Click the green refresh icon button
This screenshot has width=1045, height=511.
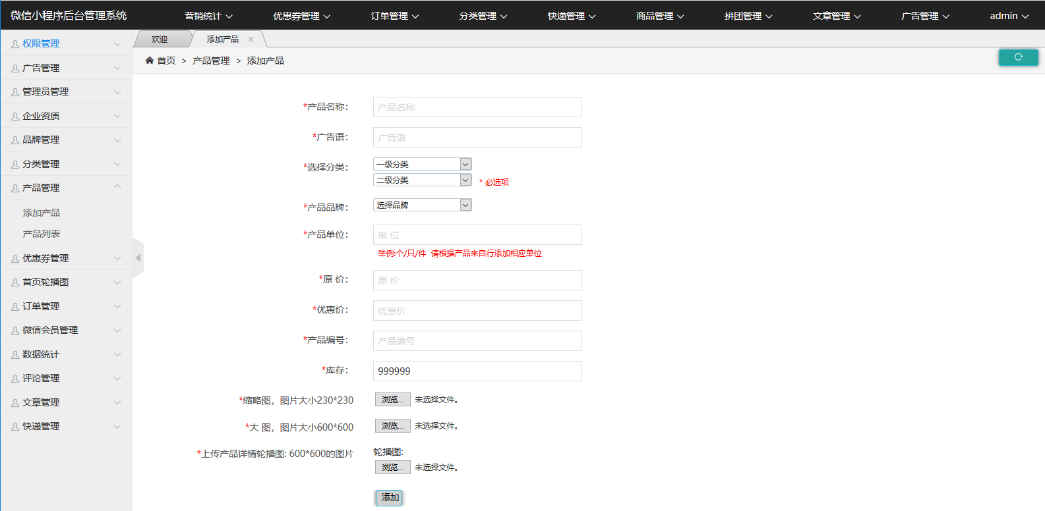tap(1018, 57)
